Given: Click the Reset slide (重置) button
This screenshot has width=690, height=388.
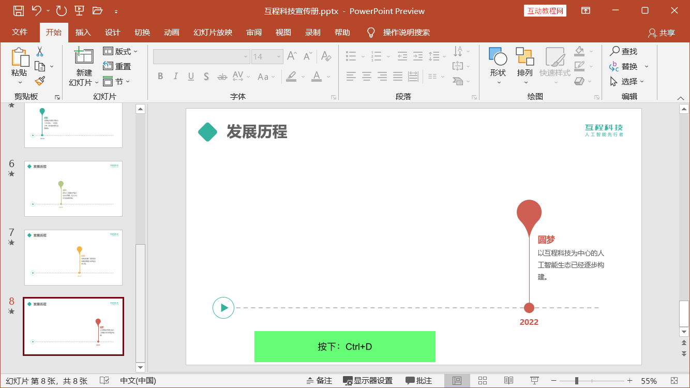Looking at the screenshot, I should click(x=117, y=66).
